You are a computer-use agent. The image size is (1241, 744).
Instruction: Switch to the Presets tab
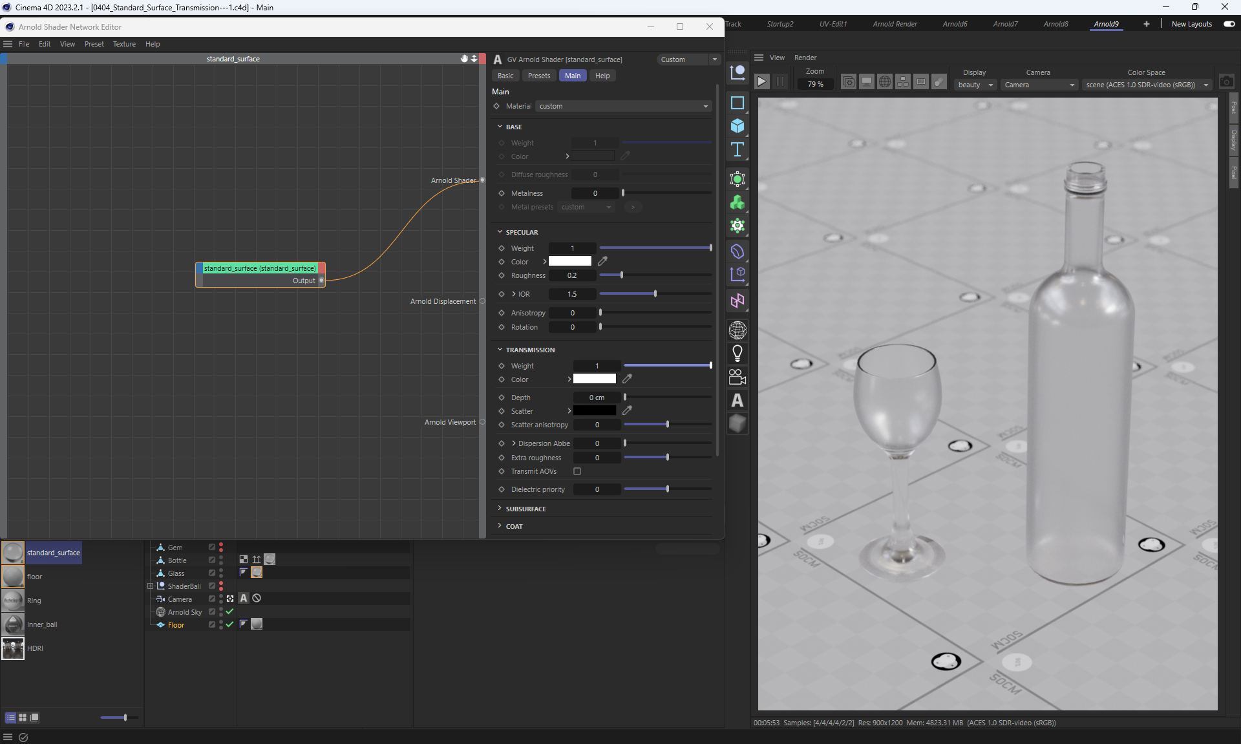tap(538, 76)
